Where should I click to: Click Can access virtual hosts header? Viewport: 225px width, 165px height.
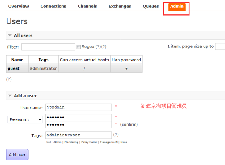pyautogui.click(x=84, y=60)
